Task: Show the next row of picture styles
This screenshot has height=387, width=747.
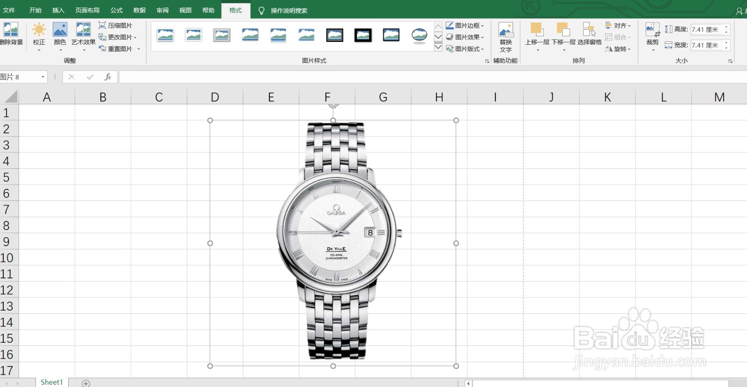Action: (438, 36)
